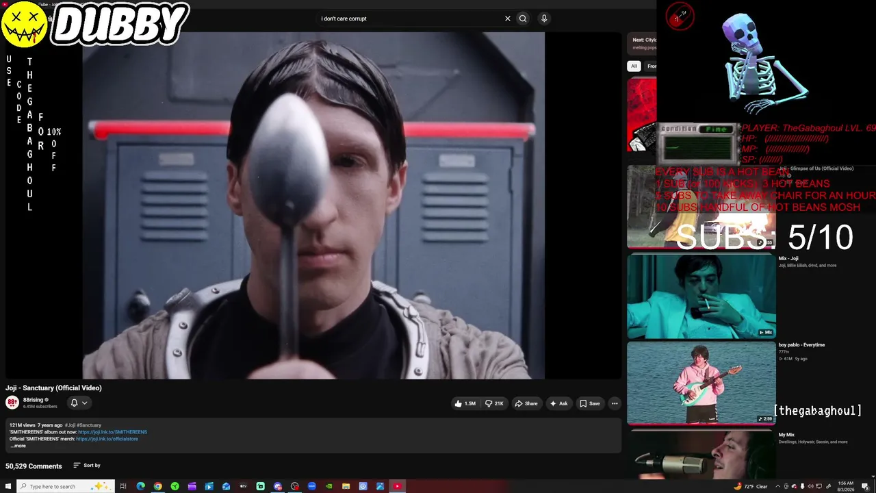Open the 72°F Clear weather widget
The height and width of the screenshot is (493, 876).
[751, 486]
